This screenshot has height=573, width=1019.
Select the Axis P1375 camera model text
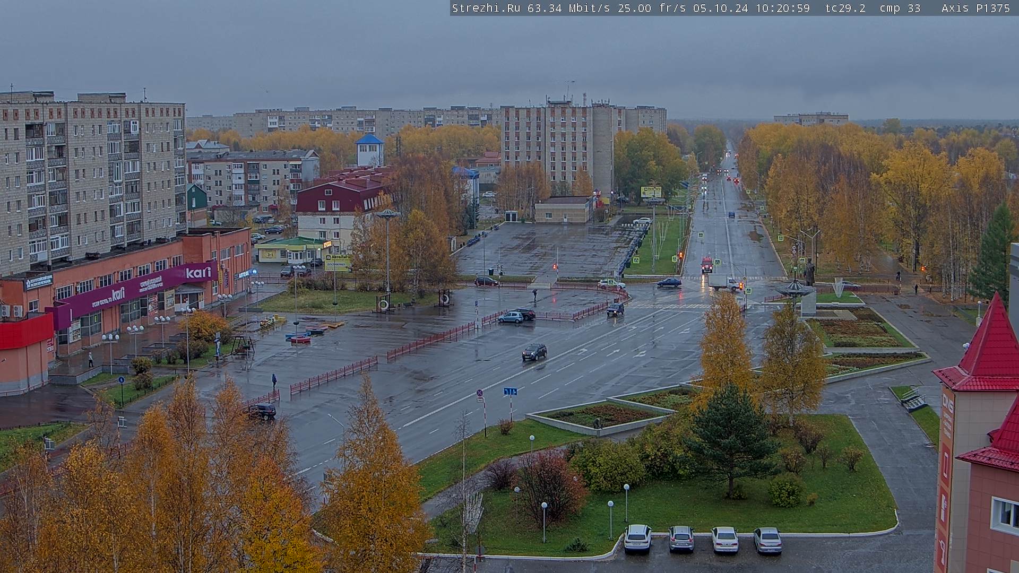click(x=975, y=8)
